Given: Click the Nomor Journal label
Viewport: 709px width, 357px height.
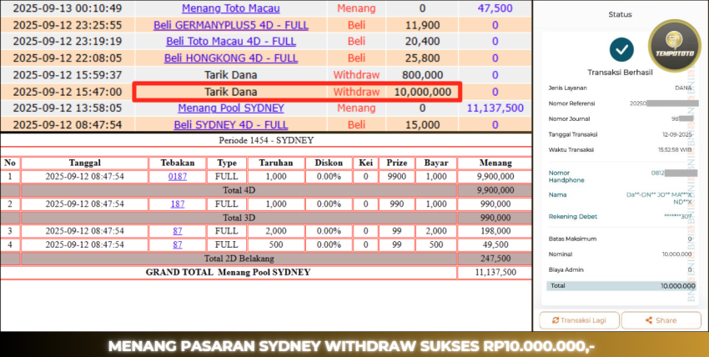Looking at the screenshot, I should pyautogui.click(x=569, y=118).
